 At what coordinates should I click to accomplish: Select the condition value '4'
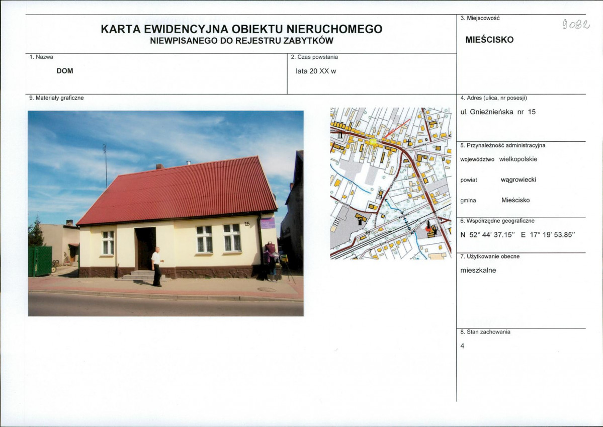point(462,346)
